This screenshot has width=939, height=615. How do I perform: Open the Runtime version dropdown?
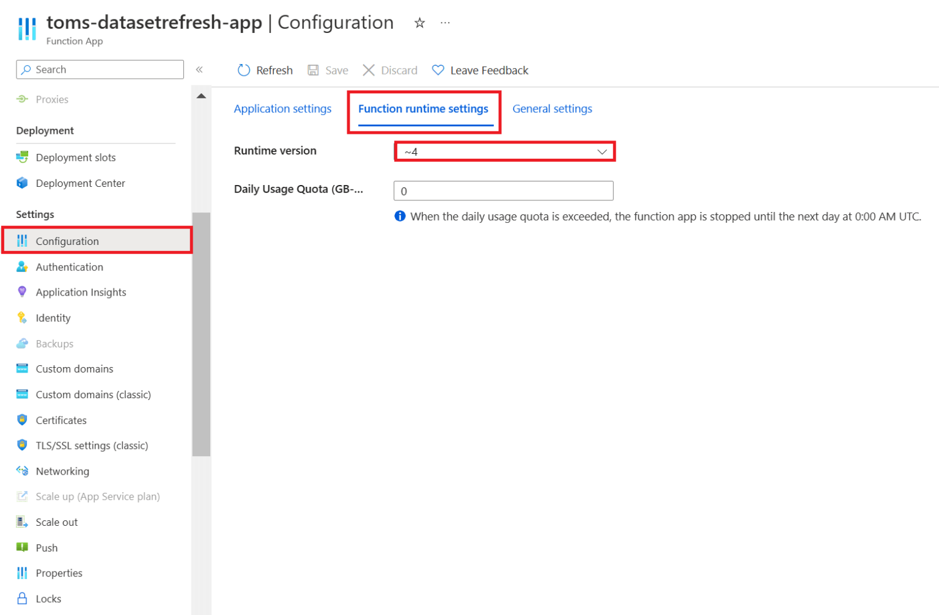[602, 151]
